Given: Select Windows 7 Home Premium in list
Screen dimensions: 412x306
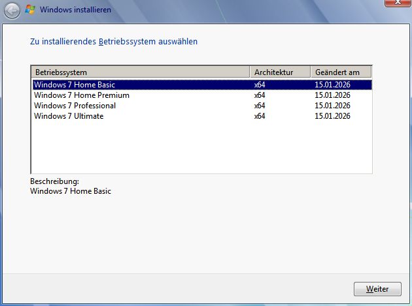Looking at the screenshot, I should click(82, 95).
